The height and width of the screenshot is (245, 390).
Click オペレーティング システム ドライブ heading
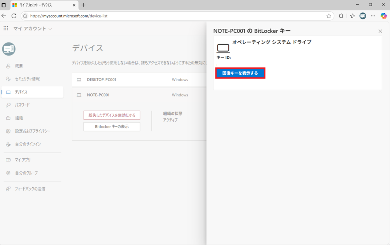(x=272, y=42)
